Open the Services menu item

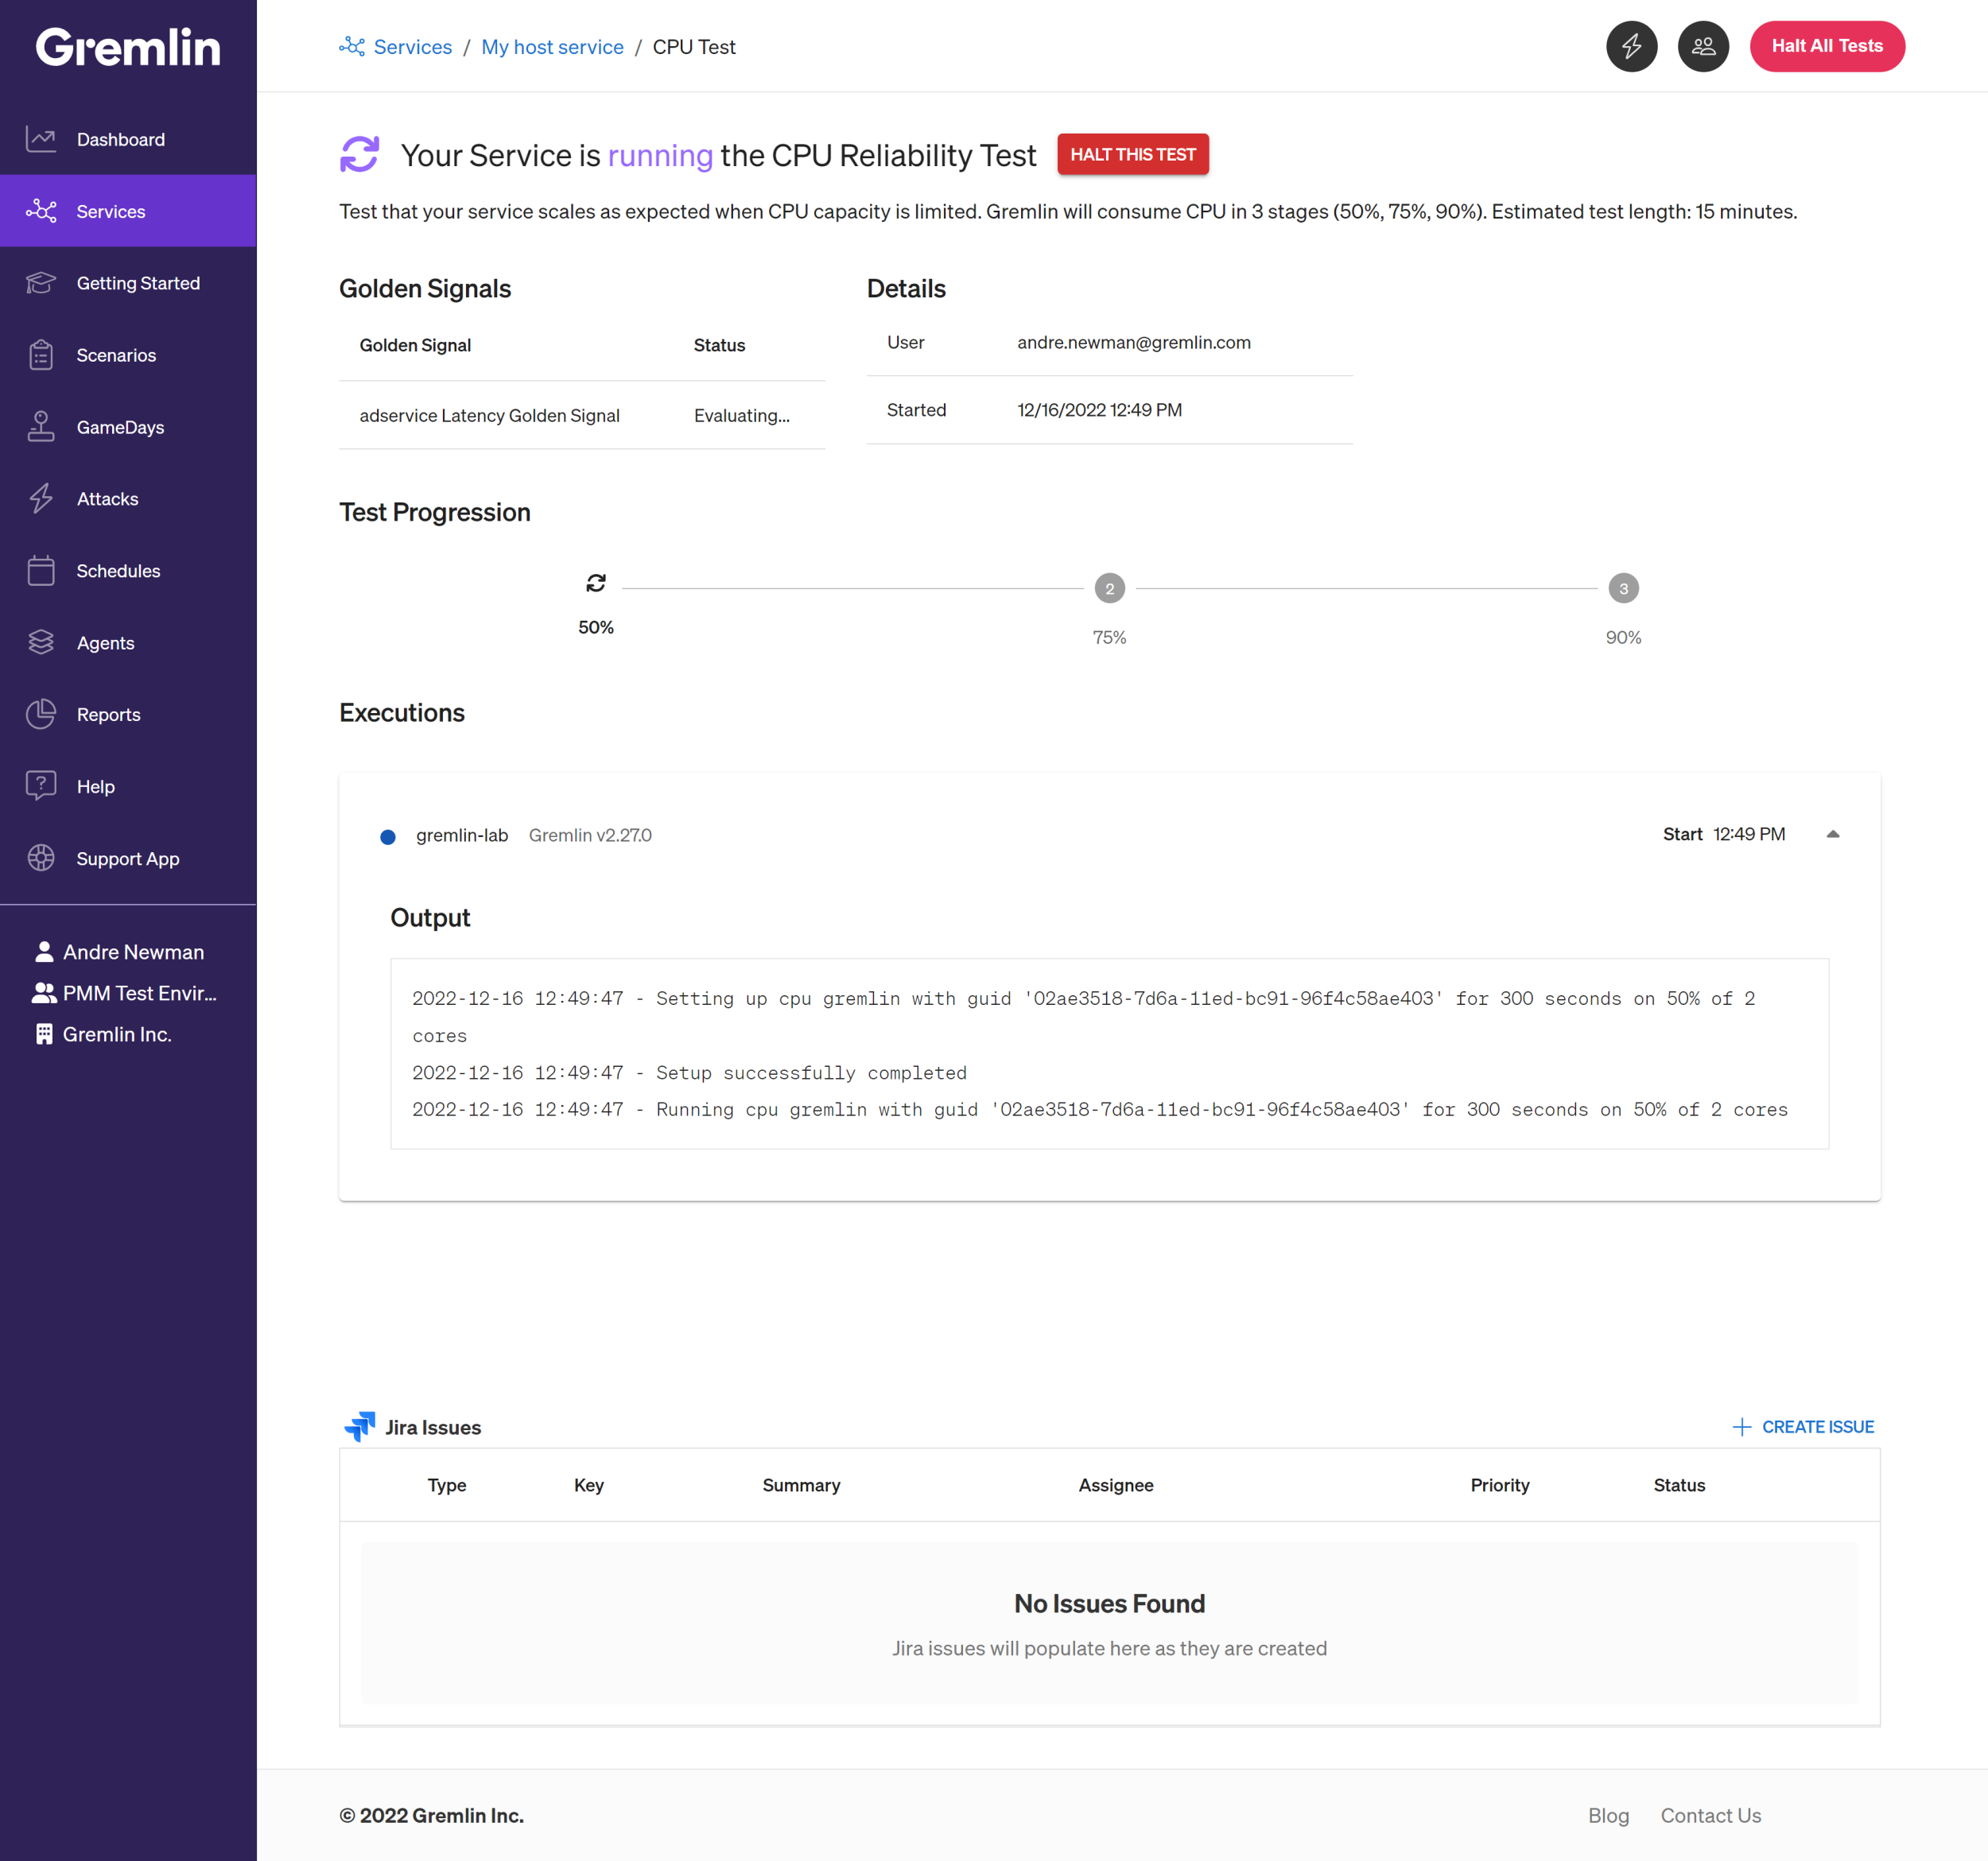click(128, 211)
